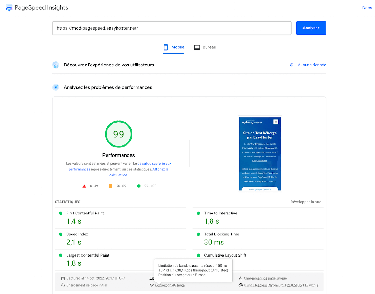Click the info icon next to Aucune donnée
The image size is (375, 294).
point(292,65)
